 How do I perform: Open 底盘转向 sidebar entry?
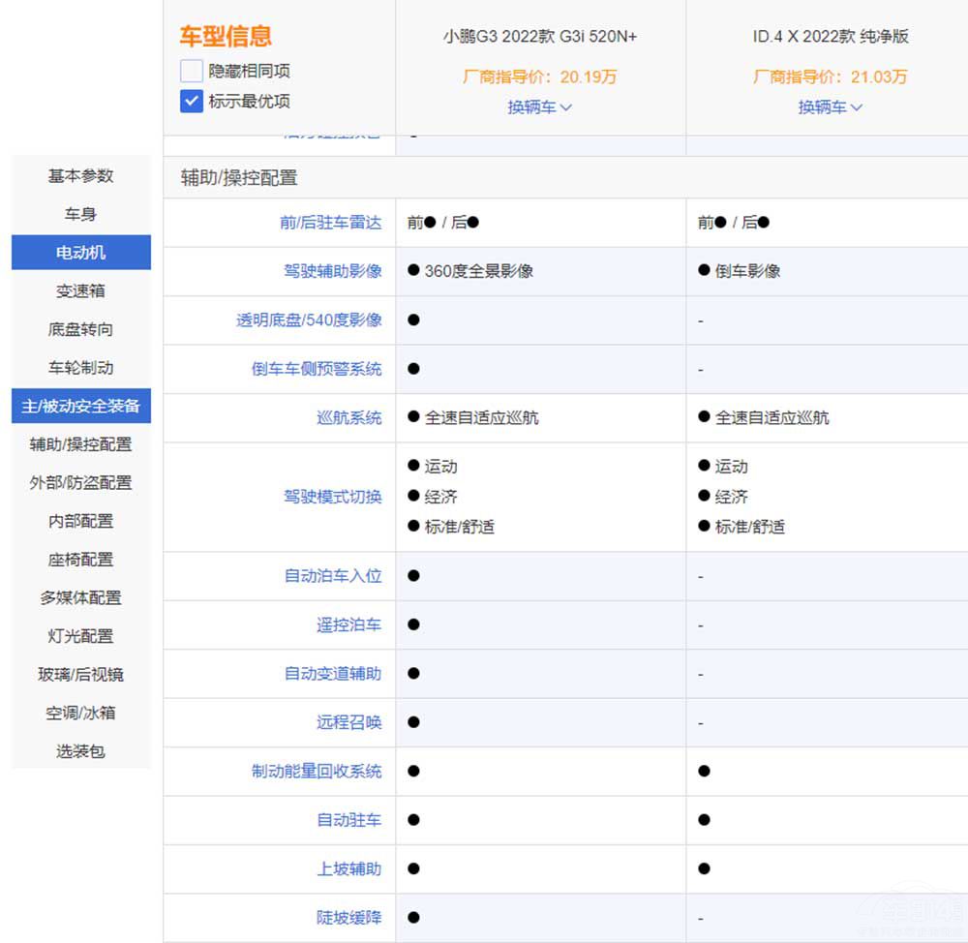pyautogui.click(x=81, y=329)
